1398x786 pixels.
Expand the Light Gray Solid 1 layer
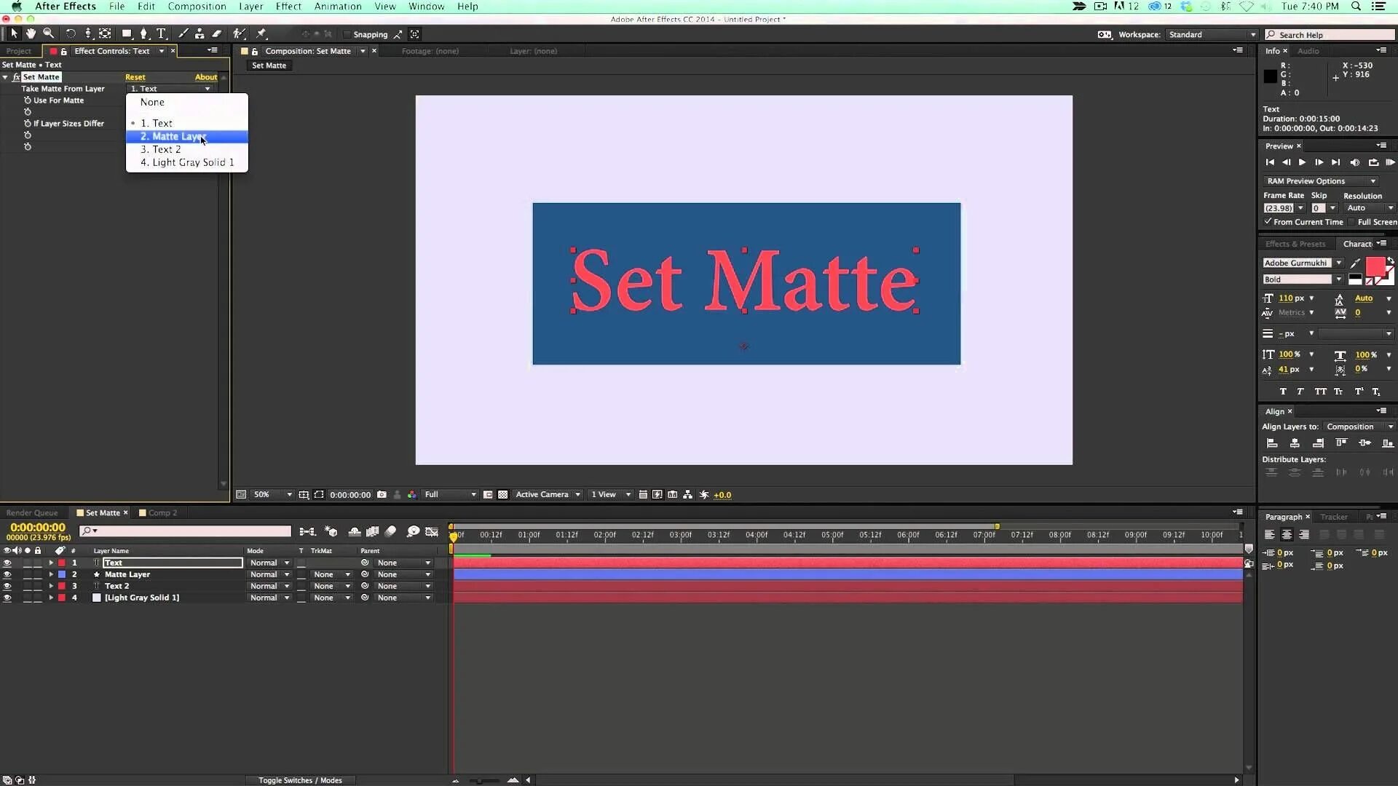(51, 598)
